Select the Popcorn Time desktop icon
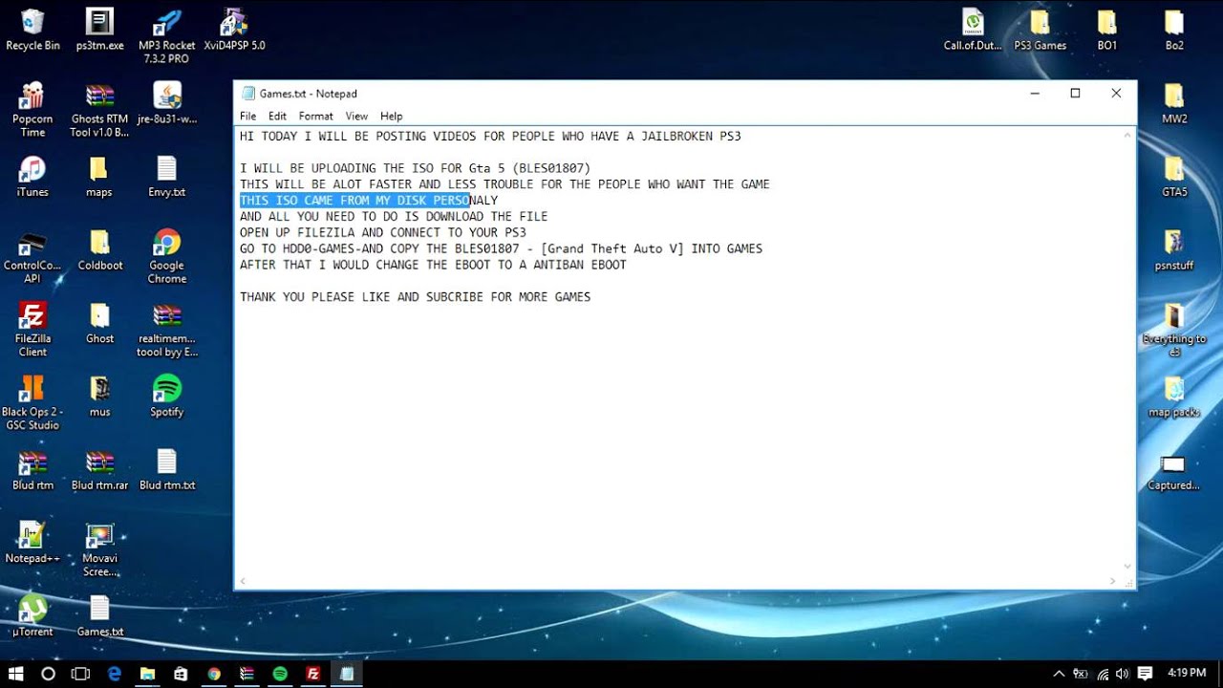Image resolution: width=1223 pixels, height=688 pixels. [x=32, y=110]
